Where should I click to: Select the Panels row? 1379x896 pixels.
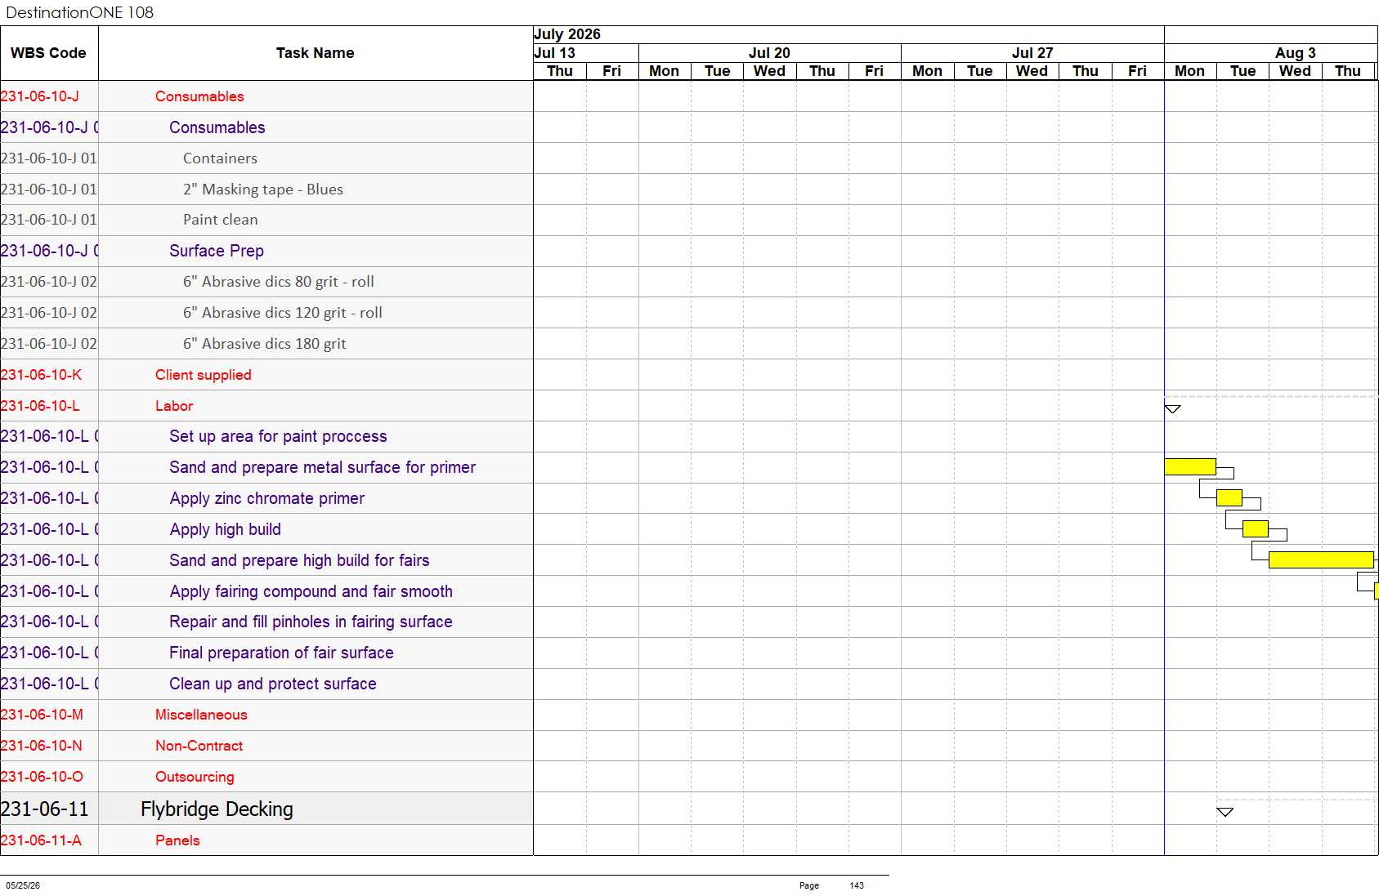tap(266, 840)
